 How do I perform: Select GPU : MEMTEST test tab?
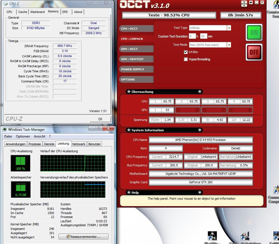[x=136, y=59]
